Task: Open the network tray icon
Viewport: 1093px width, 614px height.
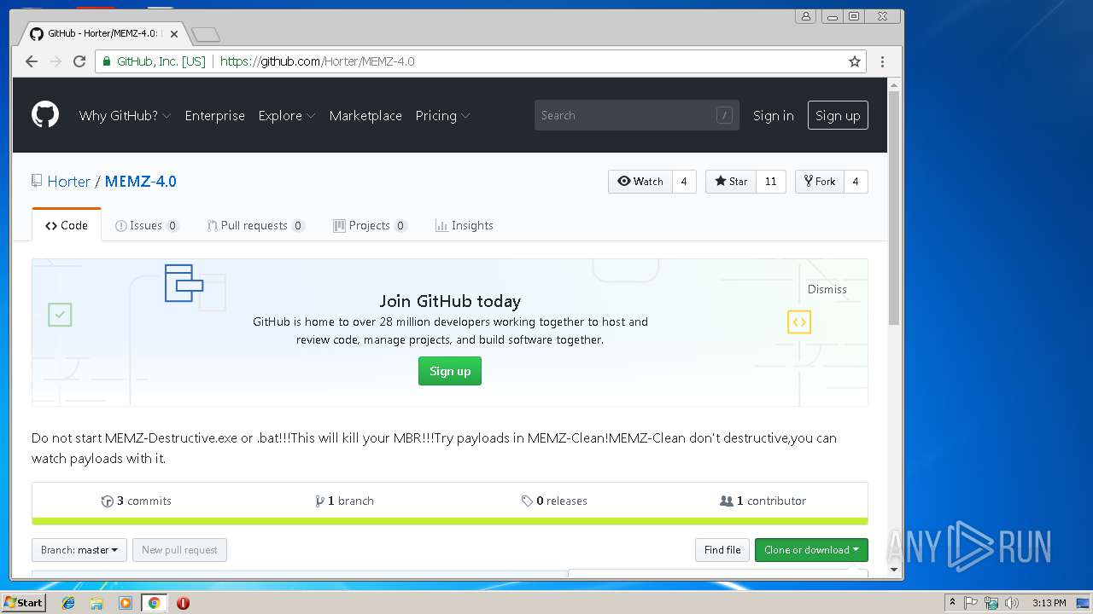Action: coord(991,603)
